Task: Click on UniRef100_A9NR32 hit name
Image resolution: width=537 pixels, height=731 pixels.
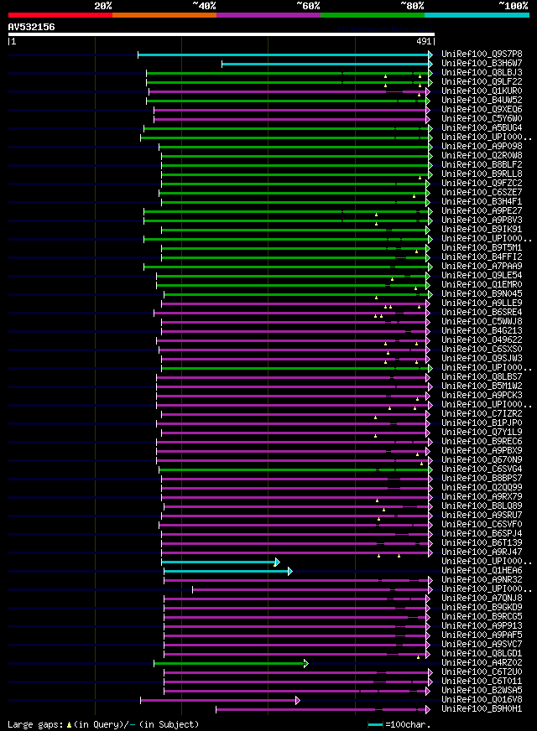Action: (x=482, y=580)
